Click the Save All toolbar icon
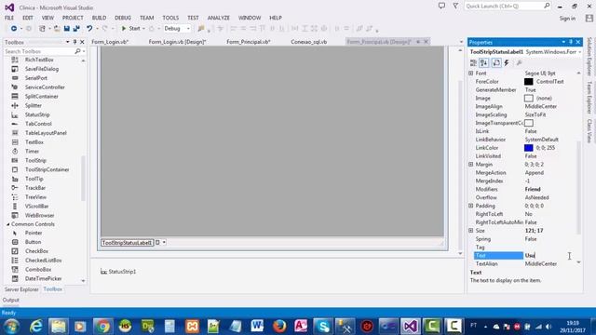 76,29
